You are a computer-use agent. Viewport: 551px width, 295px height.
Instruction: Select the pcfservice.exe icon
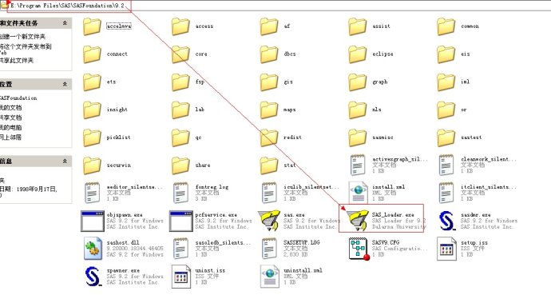tap(180, 221)
